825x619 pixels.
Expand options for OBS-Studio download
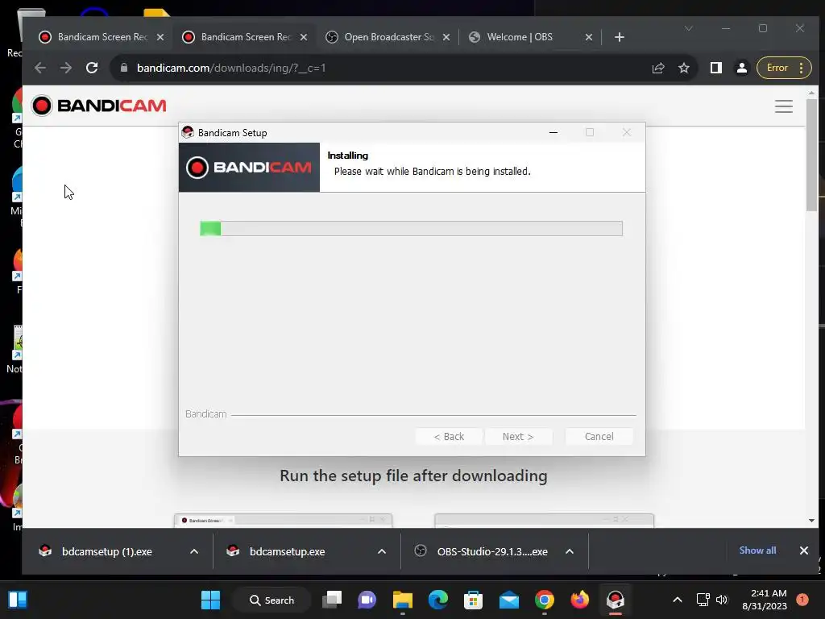click(570, 551)
